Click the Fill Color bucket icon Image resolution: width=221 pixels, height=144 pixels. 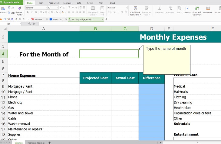click(52, 12)
